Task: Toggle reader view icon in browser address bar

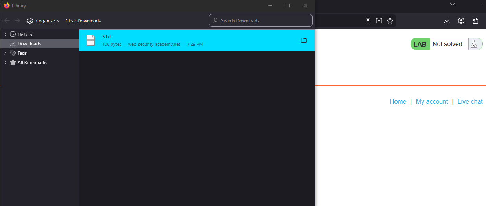Action: tap(368, 21)
